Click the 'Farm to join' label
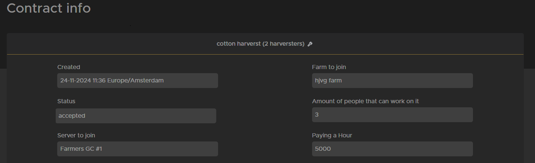Image resolution: width=535 pixels, height=163 pixels. pyautogui.click(x=329, y=67)
